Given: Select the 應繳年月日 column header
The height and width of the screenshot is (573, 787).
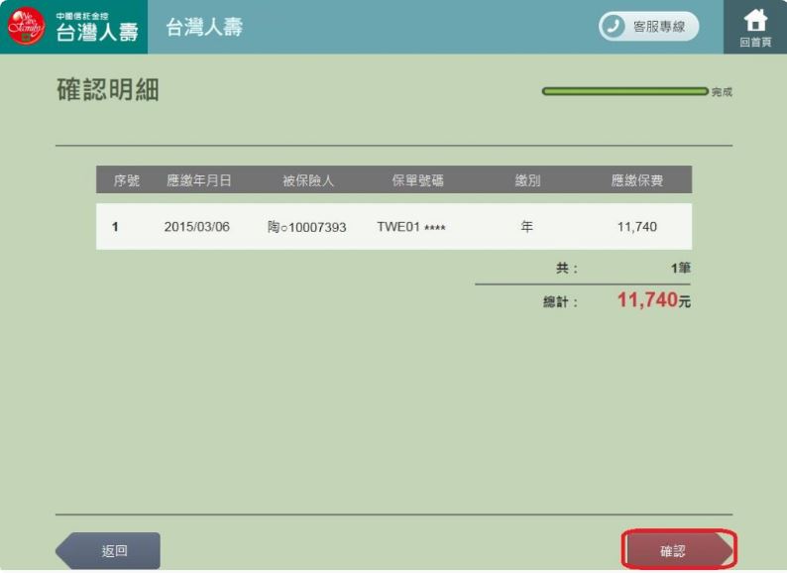Looking at the screenshot, I should tap(199, 180).
